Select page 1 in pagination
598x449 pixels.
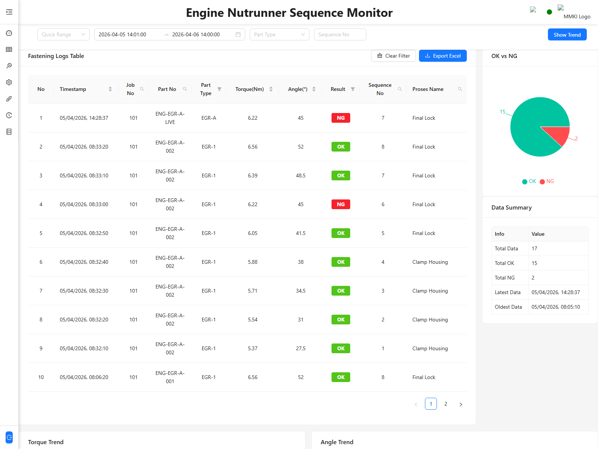point(431,404)
